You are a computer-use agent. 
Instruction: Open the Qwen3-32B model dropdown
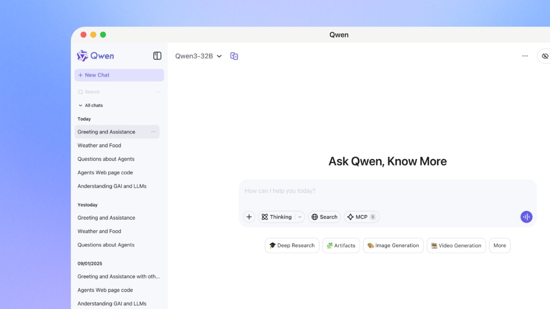point(198,56)
